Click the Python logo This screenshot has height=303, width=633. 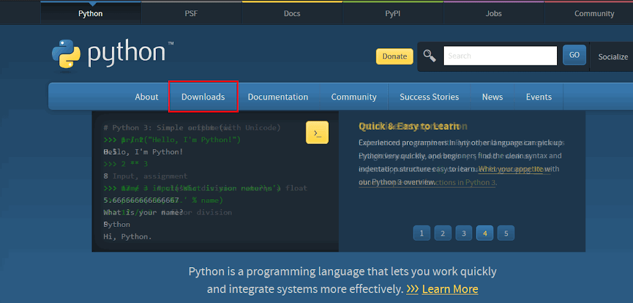pos(113,54)
